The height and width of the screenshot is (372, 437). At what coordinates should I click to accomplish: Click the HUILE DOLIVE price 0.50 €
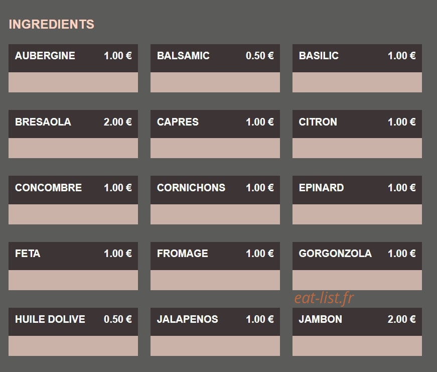(117, 319)
